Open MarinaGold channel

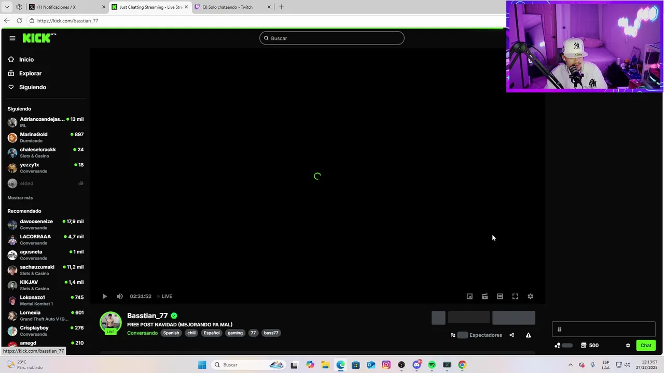(46, 137)
